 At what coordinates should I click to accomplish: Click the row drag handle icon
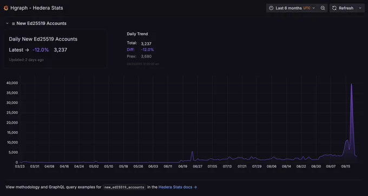click(14, 24)
